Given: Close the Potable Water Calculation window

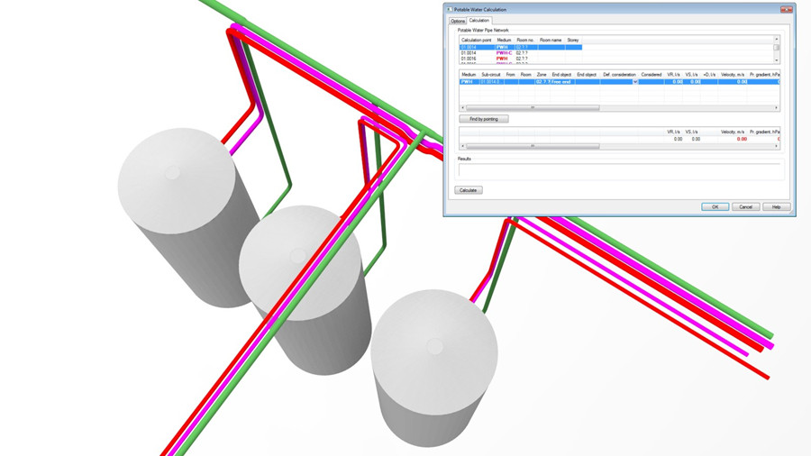Looking at the screenshot, I should click(x=784, y=9).
